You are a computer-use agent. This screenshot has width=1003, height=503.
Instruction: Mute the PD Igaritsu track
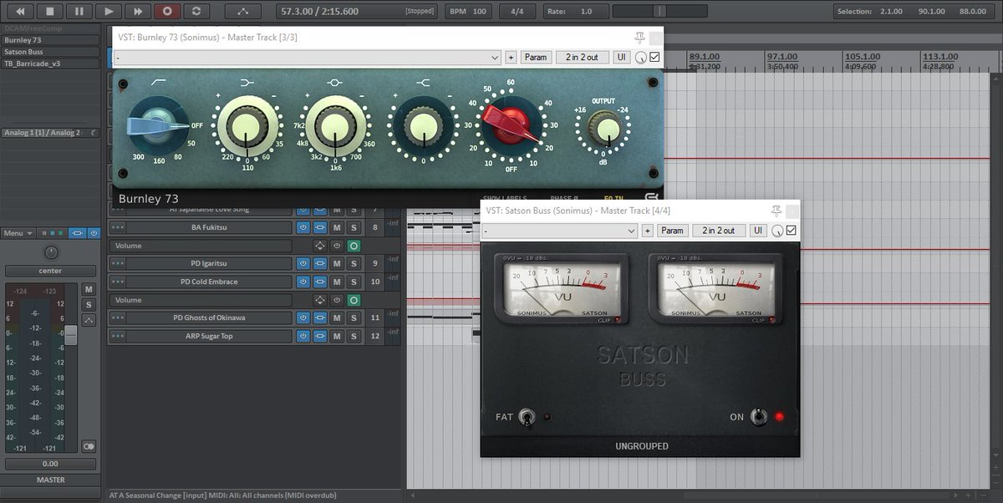(337, 264)
